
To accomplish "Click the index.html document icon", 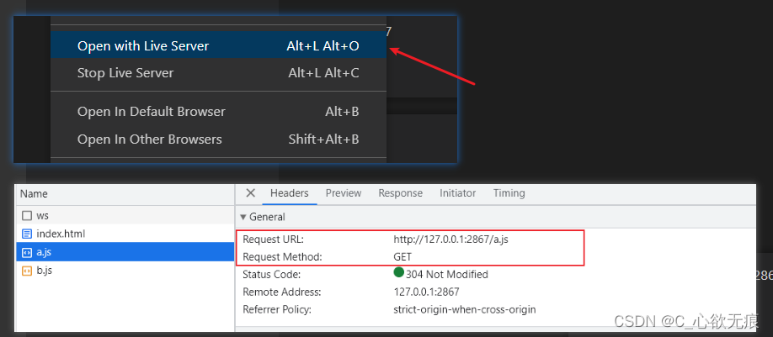I will click(x=27, y=234).
